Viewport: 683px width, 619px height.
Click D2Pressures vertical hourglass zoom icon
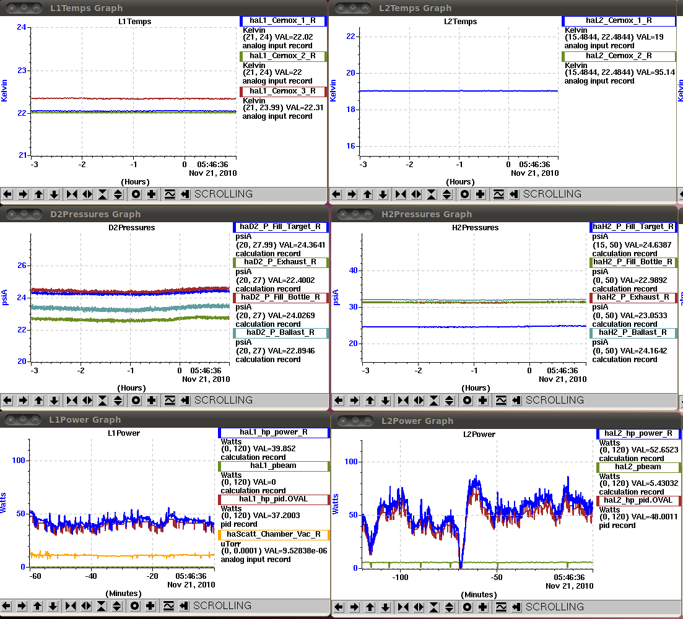click(103, 400)
